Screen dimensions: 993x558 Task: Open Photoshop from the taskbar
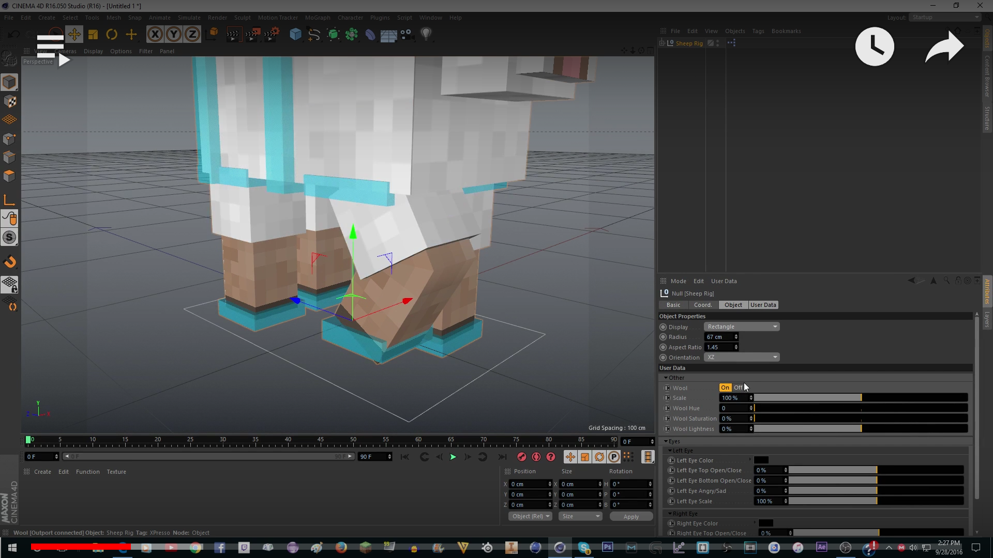(x=607, y=547)
